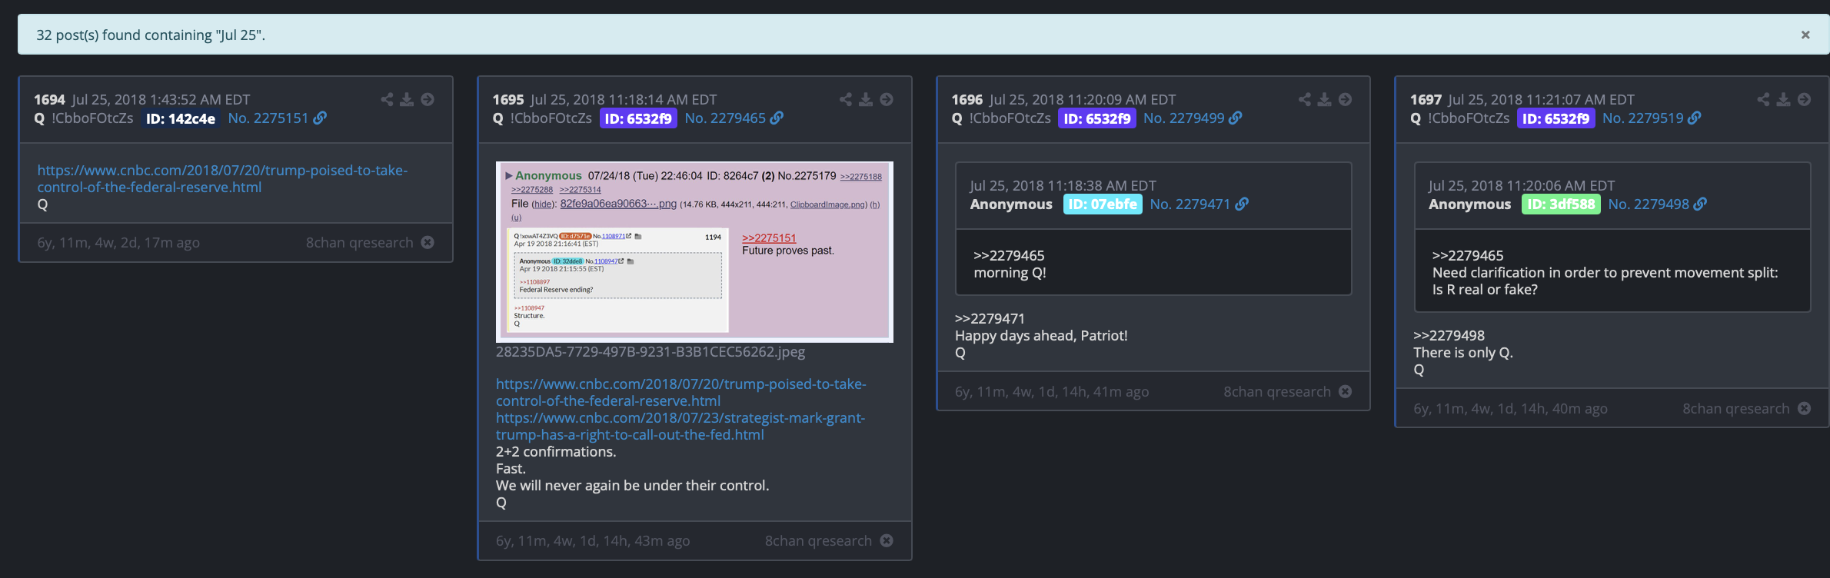Click post number 1697 heading
This screenshot has height=578, width=1830.
click(x=1426, y=99)
